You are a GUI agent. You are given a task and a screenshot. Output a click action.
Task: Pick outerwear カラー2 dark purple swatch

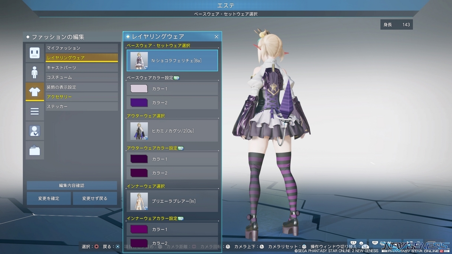(138, 173)
